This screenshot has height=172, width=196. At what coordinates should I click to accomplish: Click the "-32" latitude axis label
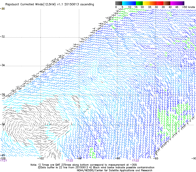(x=2, y=37)
